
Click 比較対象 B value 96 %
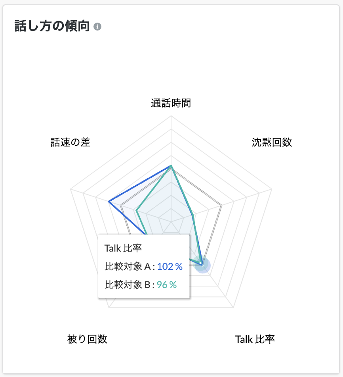(x=167, y=285)
